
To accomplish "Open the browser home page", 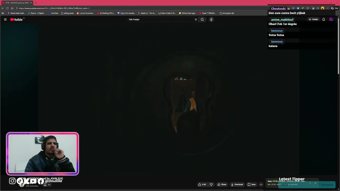I will pyautogui.click(x=12, y=8).
